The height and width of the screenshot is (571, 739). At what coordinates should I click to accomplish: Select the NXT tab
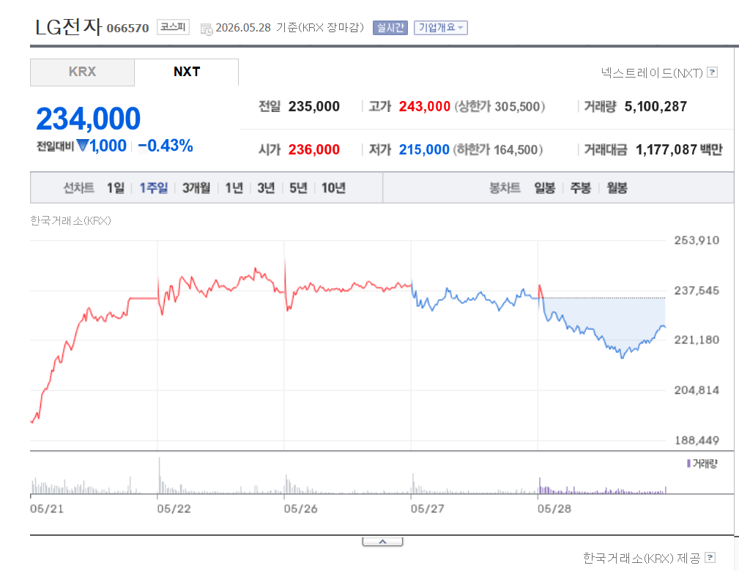coord(187,72)
